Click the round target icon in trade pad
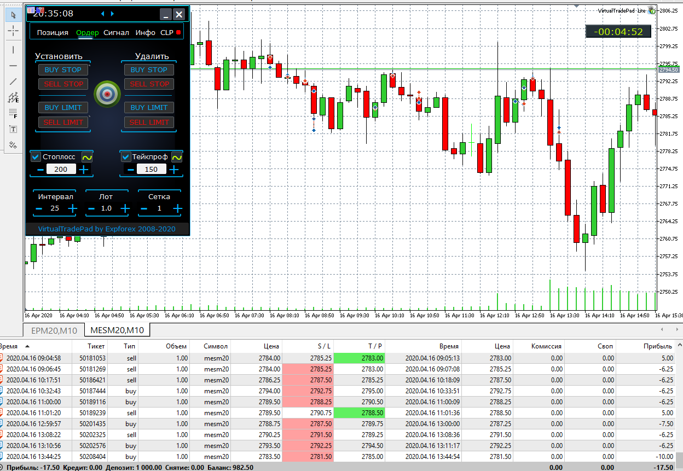This screenshot has height=471, width=683. coord(107,94)
